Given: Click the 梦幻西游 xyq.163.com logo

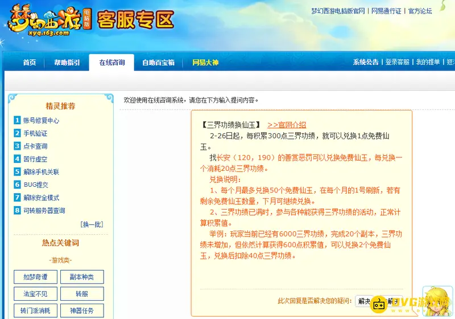Looking at the screenshot, I should 49,21.
